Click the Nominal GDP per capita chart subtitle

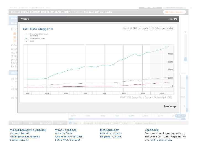coord(148,28)
